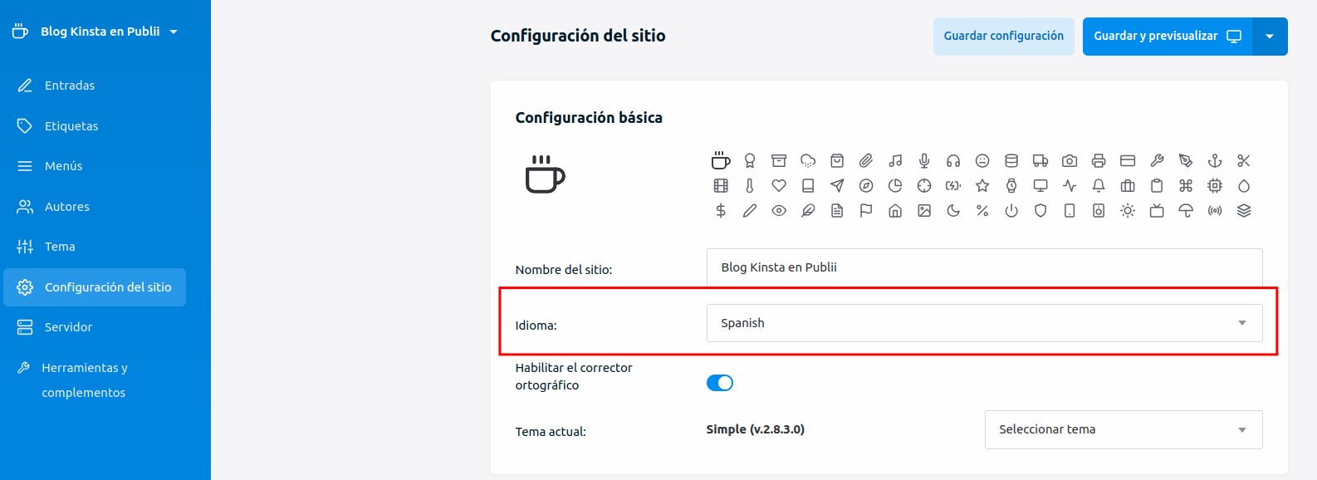Select the flag icon

[866, 211]
